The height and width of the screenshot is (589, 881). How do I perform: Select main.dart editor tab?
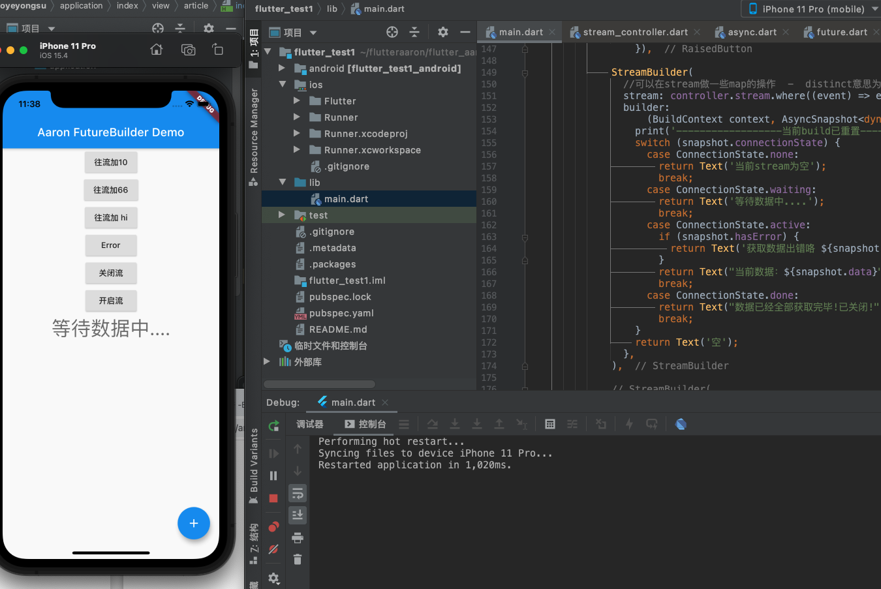click(x=520, y=32)
